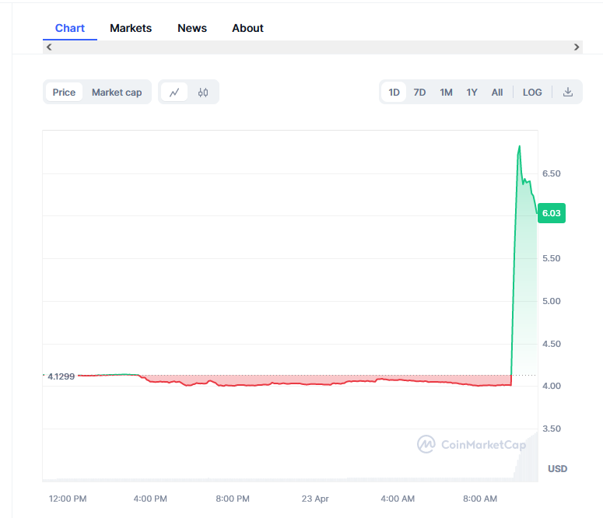
Task: Click the 4:00 PM time axis label
Action: (150, 499)
